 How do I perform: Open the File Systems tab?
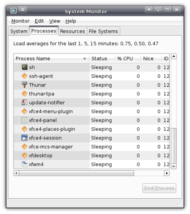click(103, 31)
